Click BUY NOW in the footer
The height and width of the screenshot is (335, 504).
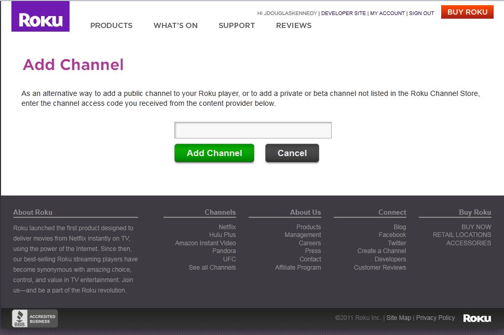tap(476, 227)
